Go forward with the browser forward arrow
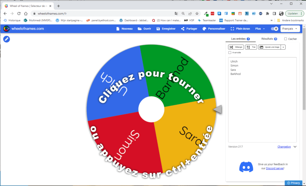Viewport: 306px width, 186px height. coord(12,13)
